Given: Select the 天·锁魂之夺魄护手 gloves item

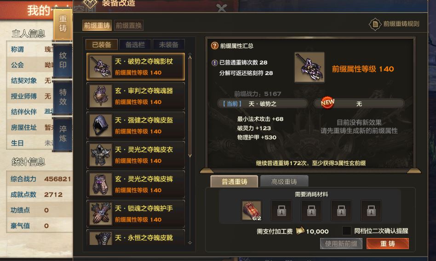Looking at the screenshot, I should (x=136, y=214).
